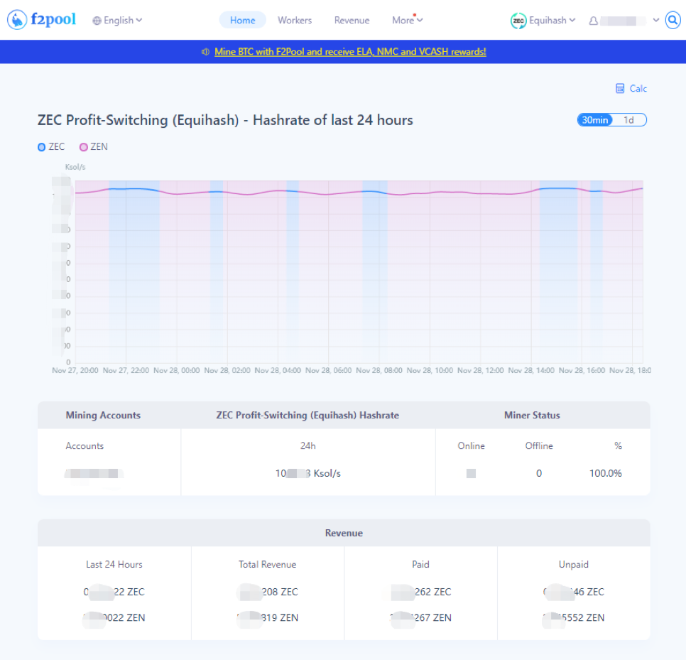Open the BTC rewards announcement link
Screen dimensions: 686x660
click(x=350, y=52)
